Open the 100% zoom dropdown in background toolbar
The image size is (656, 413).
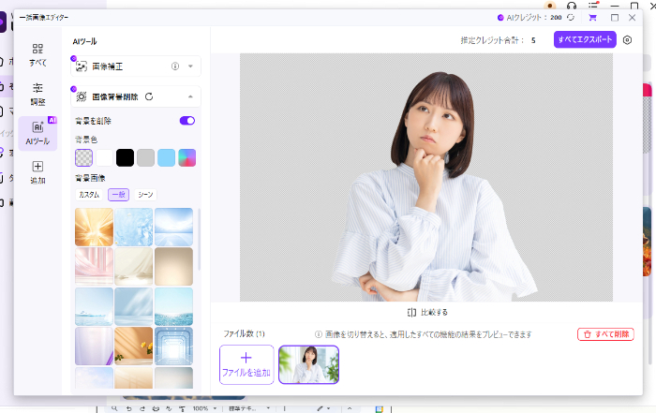[204, 408]
